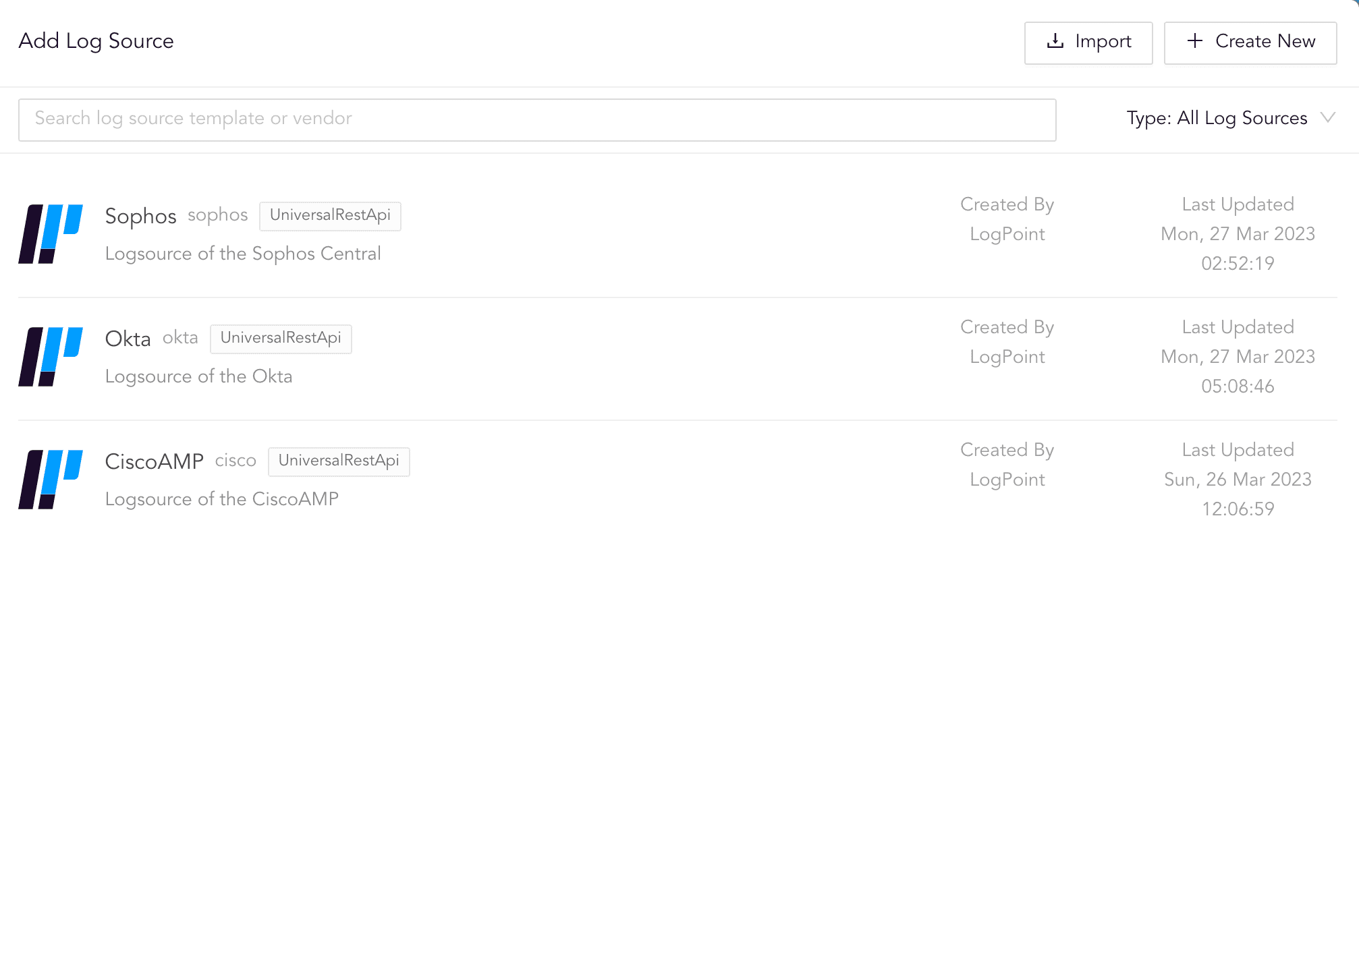This screenshot has height=970, width=1359.
Task: Select the Sophos title link
Action: point(141,216)
